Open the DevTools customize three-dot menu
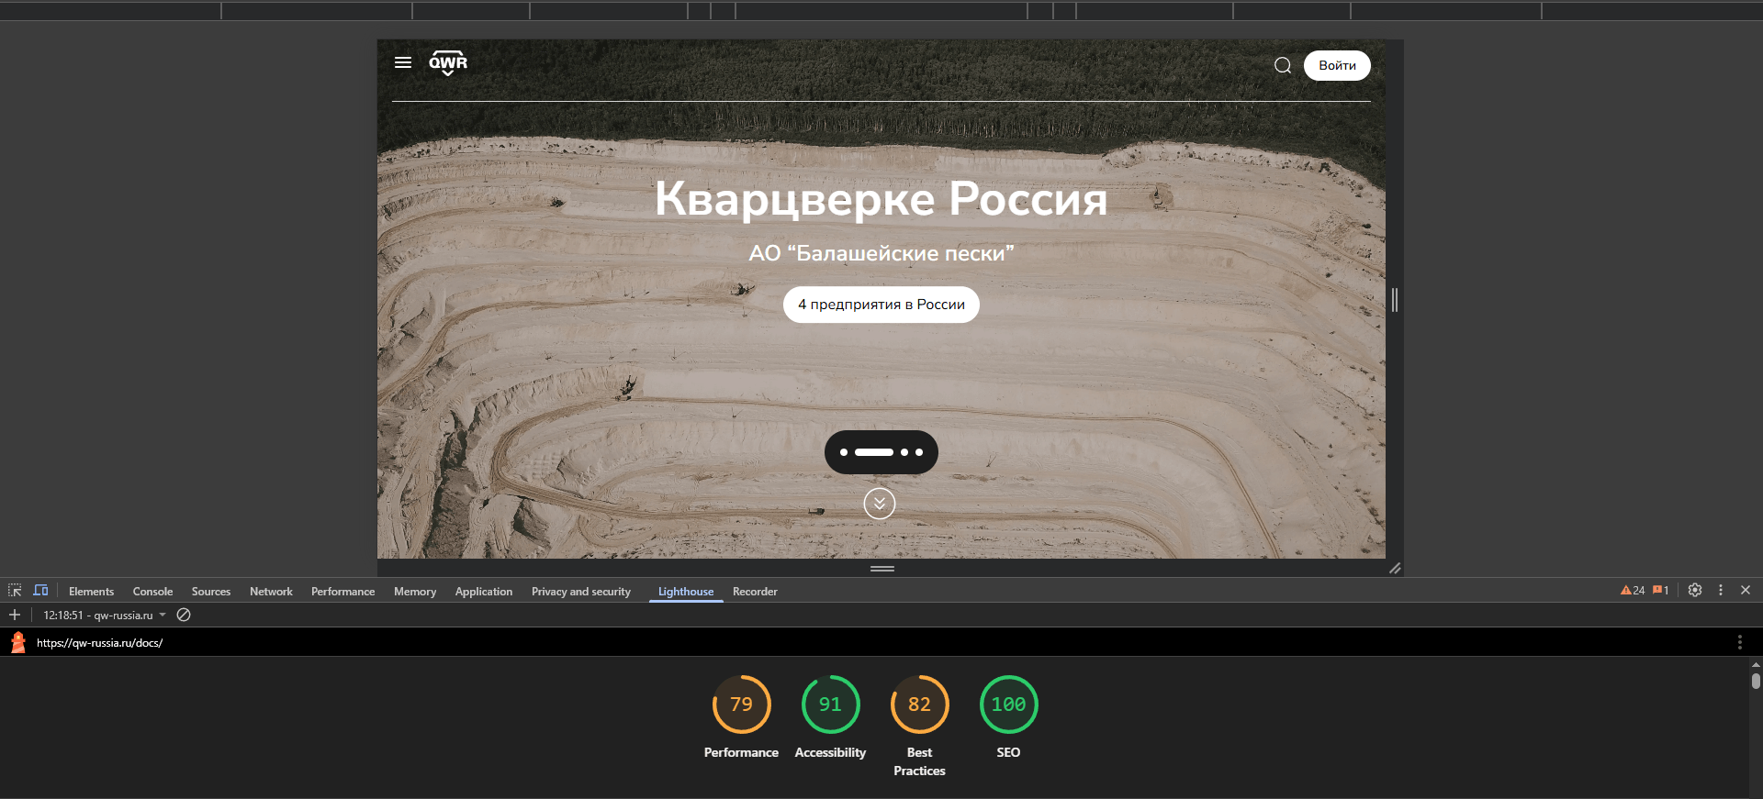This screenshot has height=799, width=1763. tap(1721, 591)
